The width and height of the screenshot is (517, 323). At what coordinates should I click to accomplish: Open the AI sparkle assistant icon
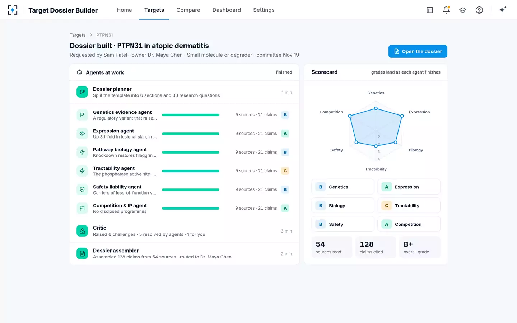[x=503, y=10]
